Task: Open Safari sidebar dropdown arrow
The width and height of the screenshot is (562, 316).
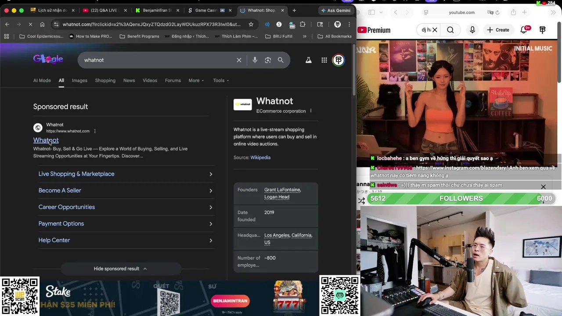Action: point(381,12)
